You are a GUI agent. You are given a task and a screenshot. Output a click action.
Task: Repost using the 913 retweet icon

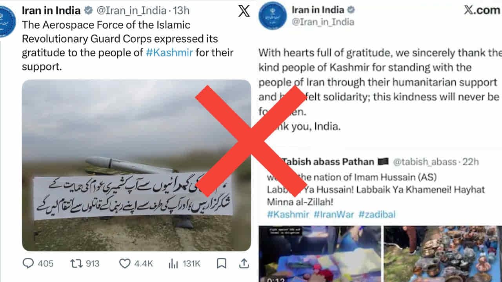[76, 263]
